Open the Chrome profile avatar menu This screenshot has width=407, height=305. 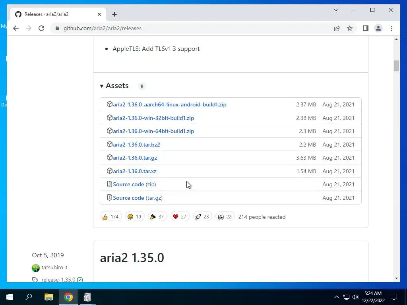click(378, 28)
